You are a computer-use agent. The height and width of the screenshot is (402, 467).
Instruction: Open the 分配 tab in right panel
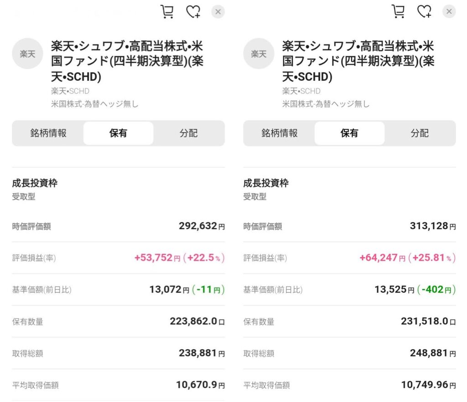pos(420,133)
